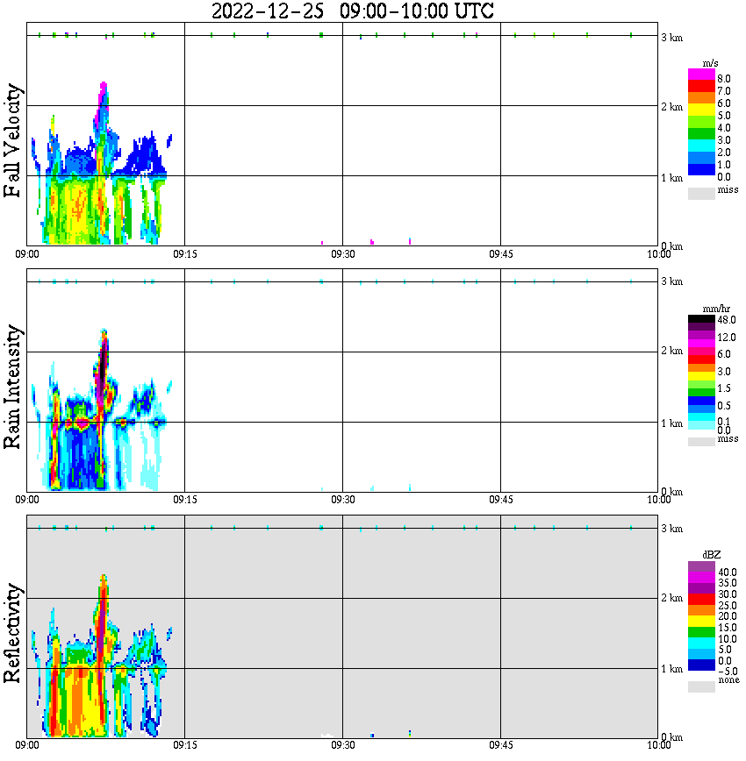The width and height of the screenshot is (746, 761).
Task: Click the "Reflectivity" vertical axis label
Action: click(12, 633)
